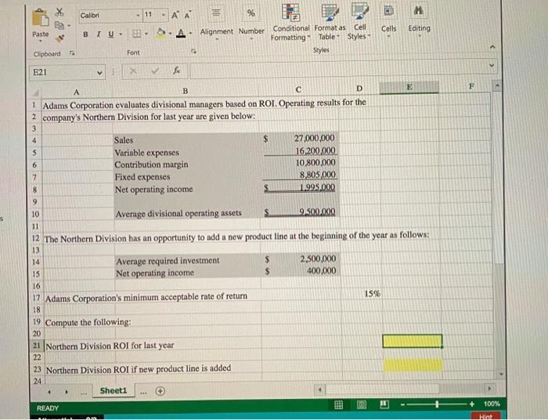Click the Cut scissors icon
The height and width of the screenshot is (420, 548).
[x=59, y=13]
